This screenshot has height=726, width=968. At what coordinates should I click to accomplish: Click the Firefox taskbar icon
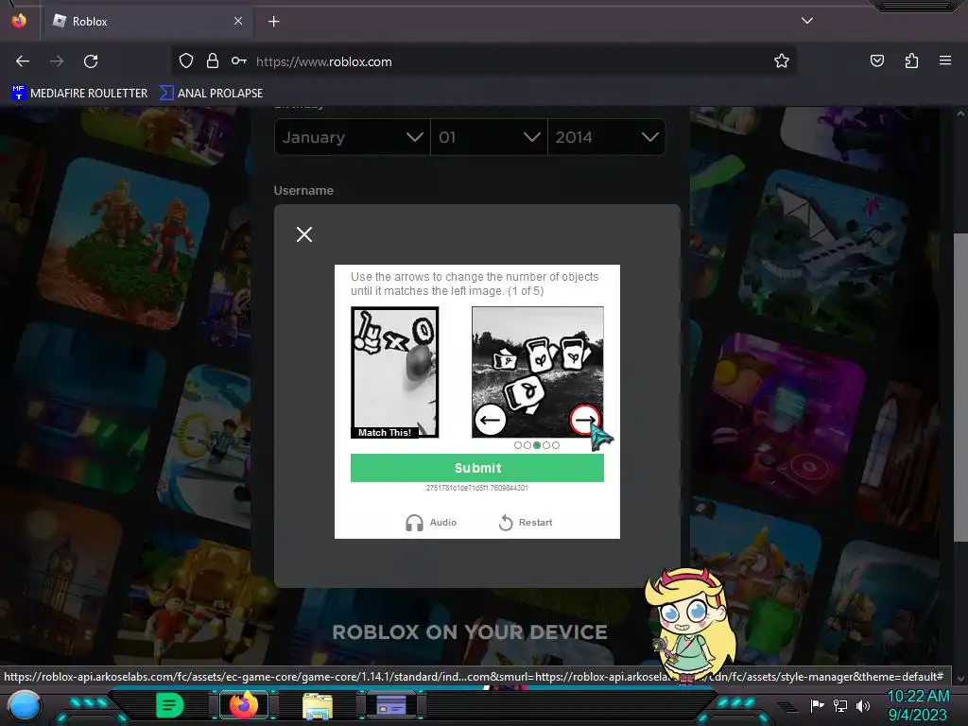click(244, 705)
